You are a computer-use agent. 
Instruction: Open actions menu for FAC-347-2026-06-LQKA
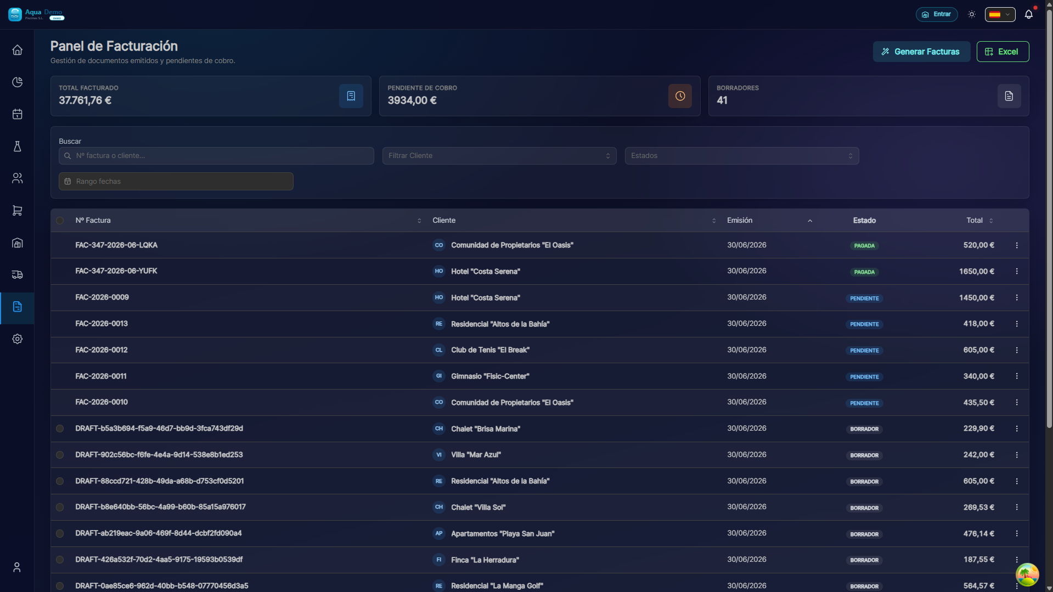pyautogui.click(x=1016, y=245)
